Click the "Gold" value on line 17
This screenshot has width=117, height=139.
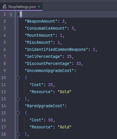click(x=65, y=127)
